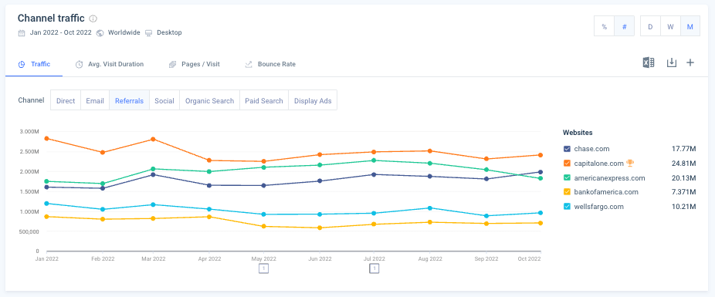Select the Email channel
This screenshot has height=297, width=715.
click(x=95, y=100)
